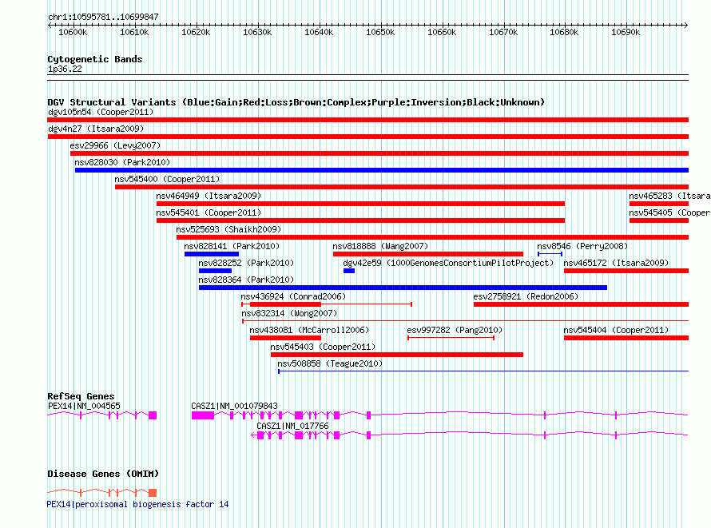
Task: Click the nsv545404 (Cooper2011) label
Action: tap(616, 330)
